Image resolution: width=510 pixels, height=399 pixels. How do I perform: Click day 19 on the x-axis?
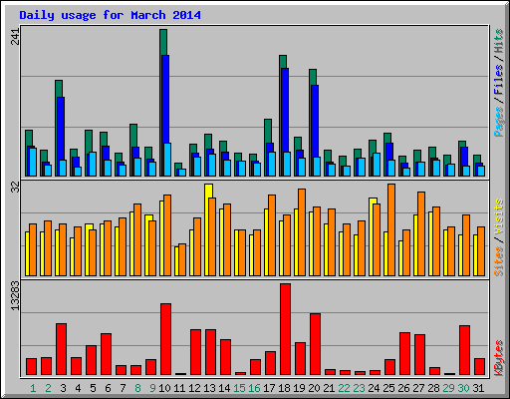click(x=299, y=388)
